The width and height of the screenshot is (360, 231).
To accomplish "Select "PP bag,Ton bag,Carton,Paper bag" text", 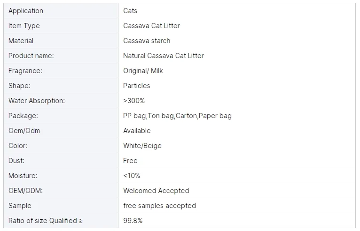I will click(177, 116).
